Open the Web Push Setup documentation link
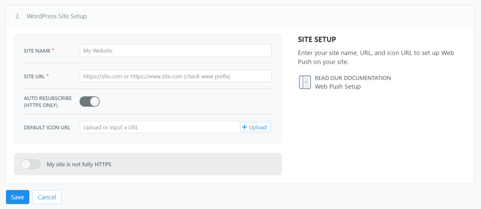The image size is (481, 209). [337, 86]
